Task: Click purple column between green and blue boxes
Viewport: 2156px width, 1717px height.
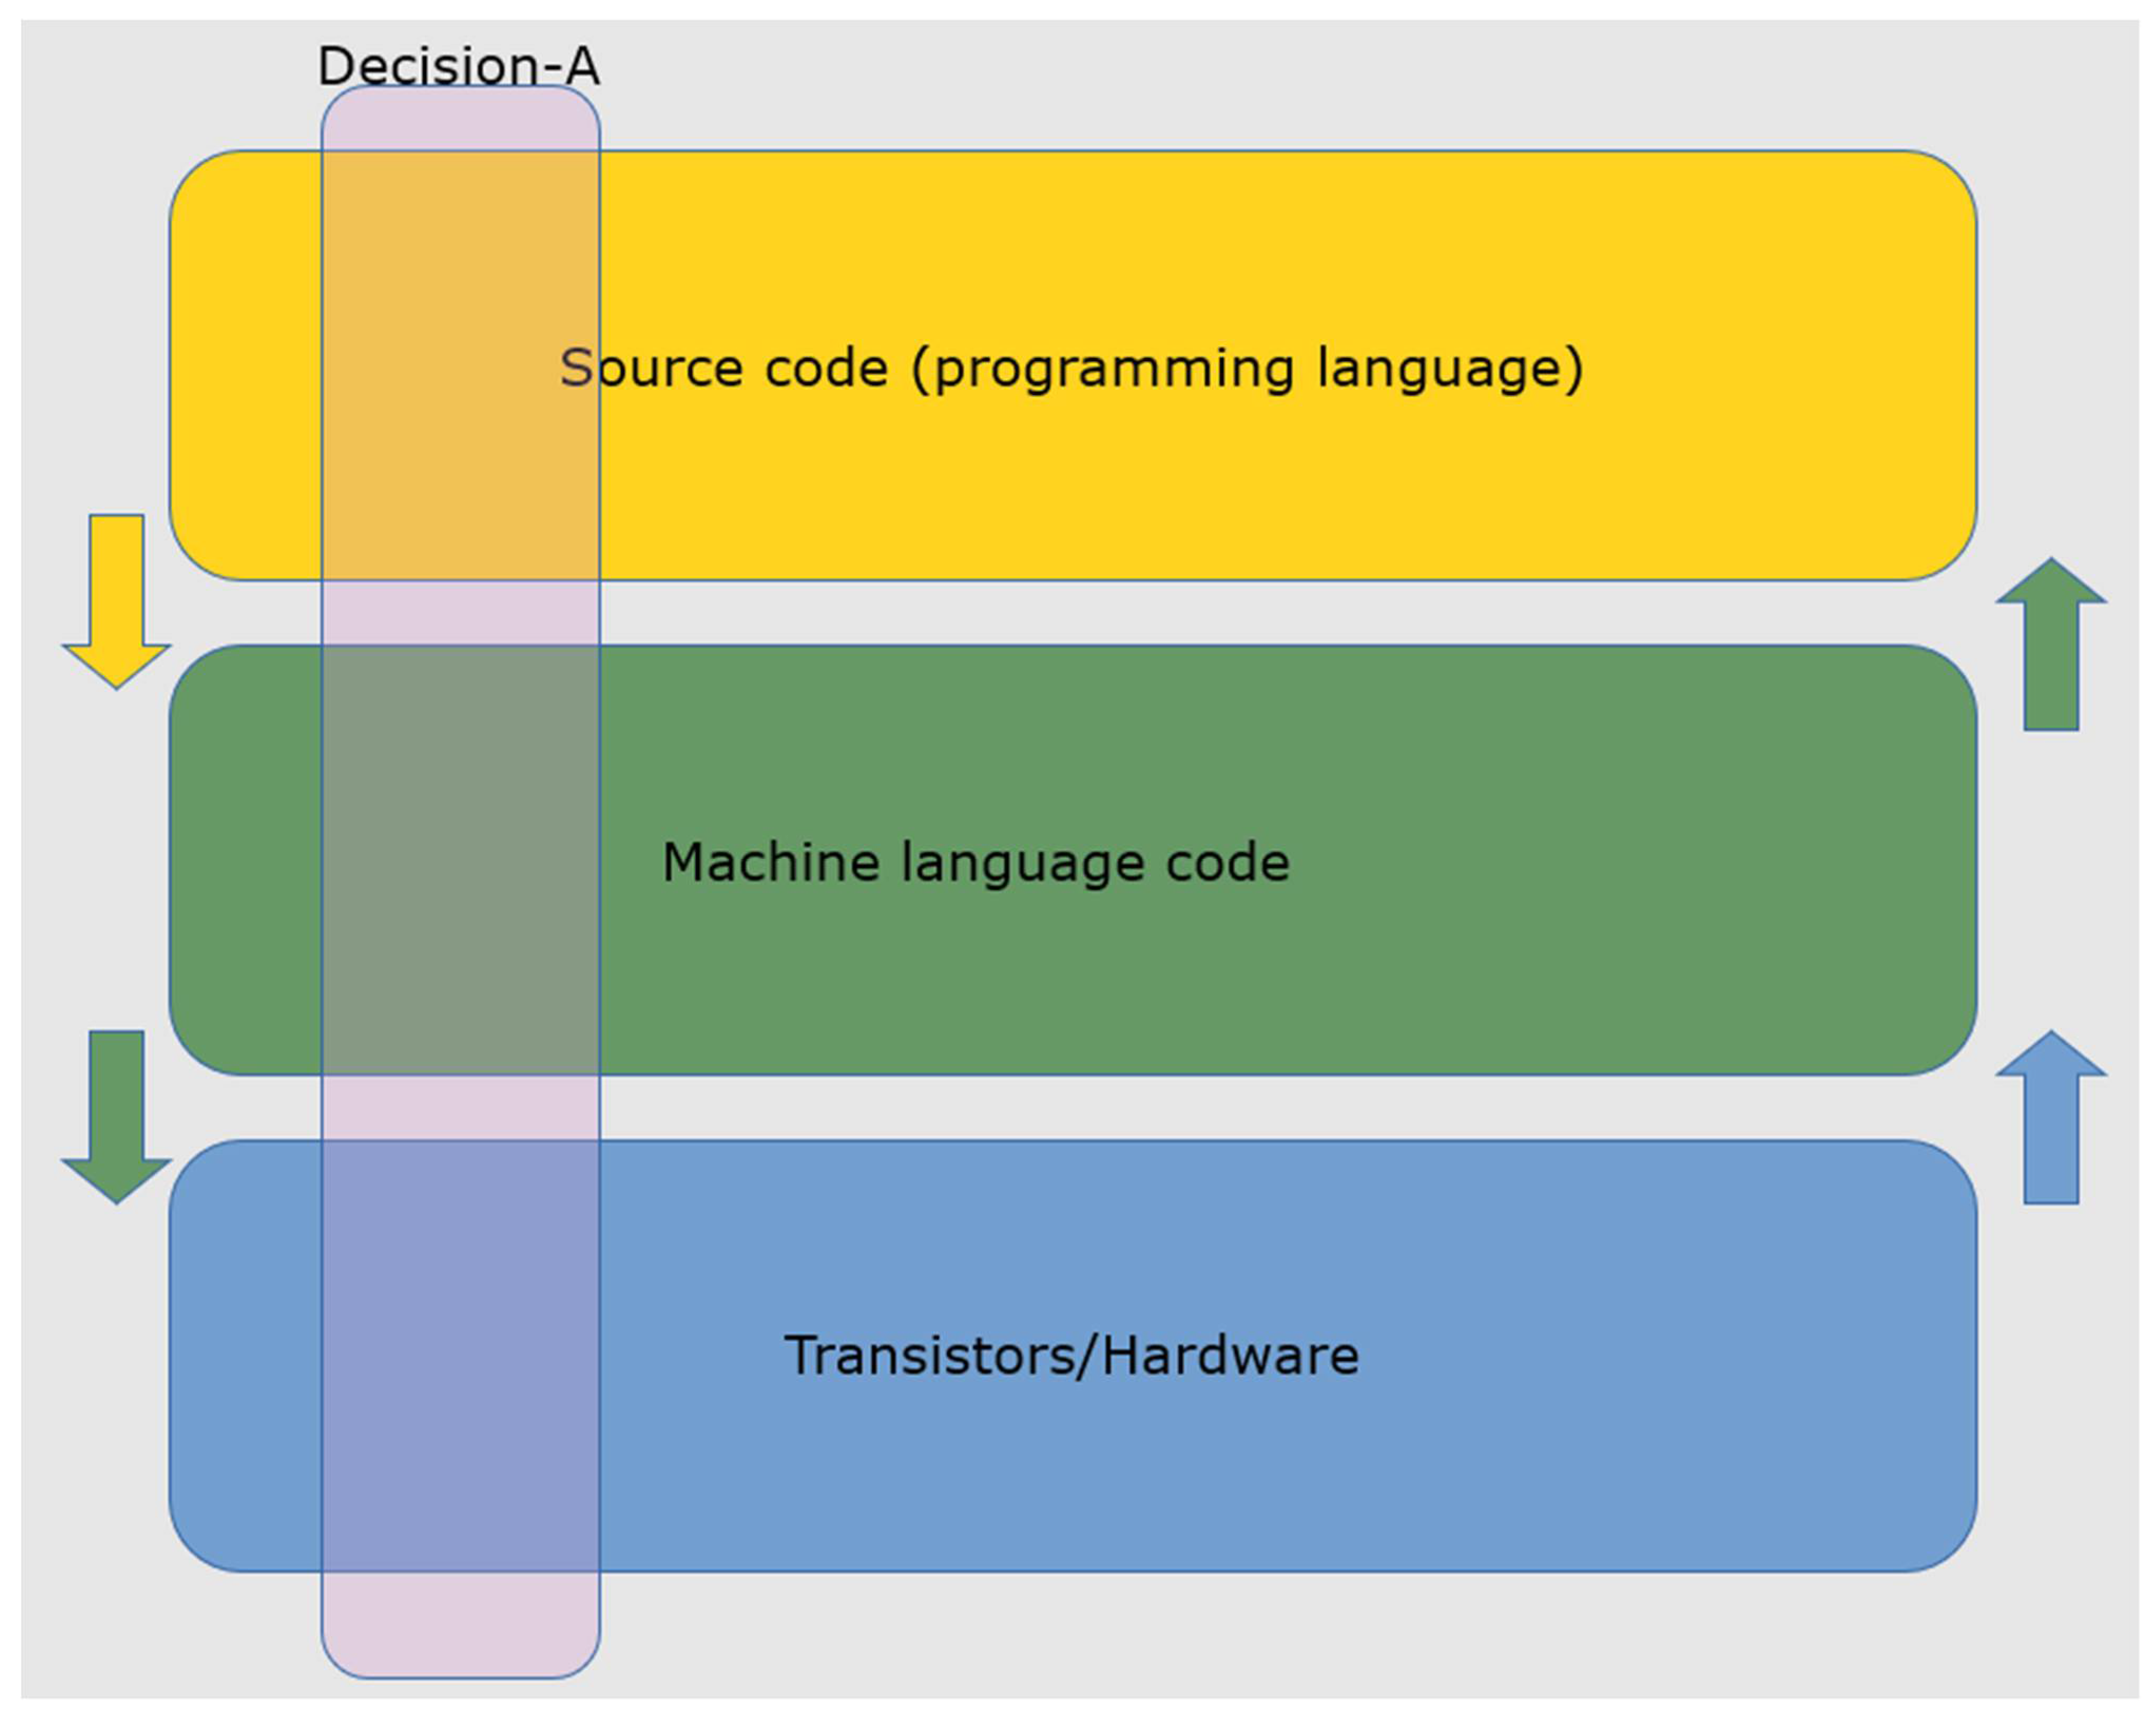Action: coord(460,1107)
